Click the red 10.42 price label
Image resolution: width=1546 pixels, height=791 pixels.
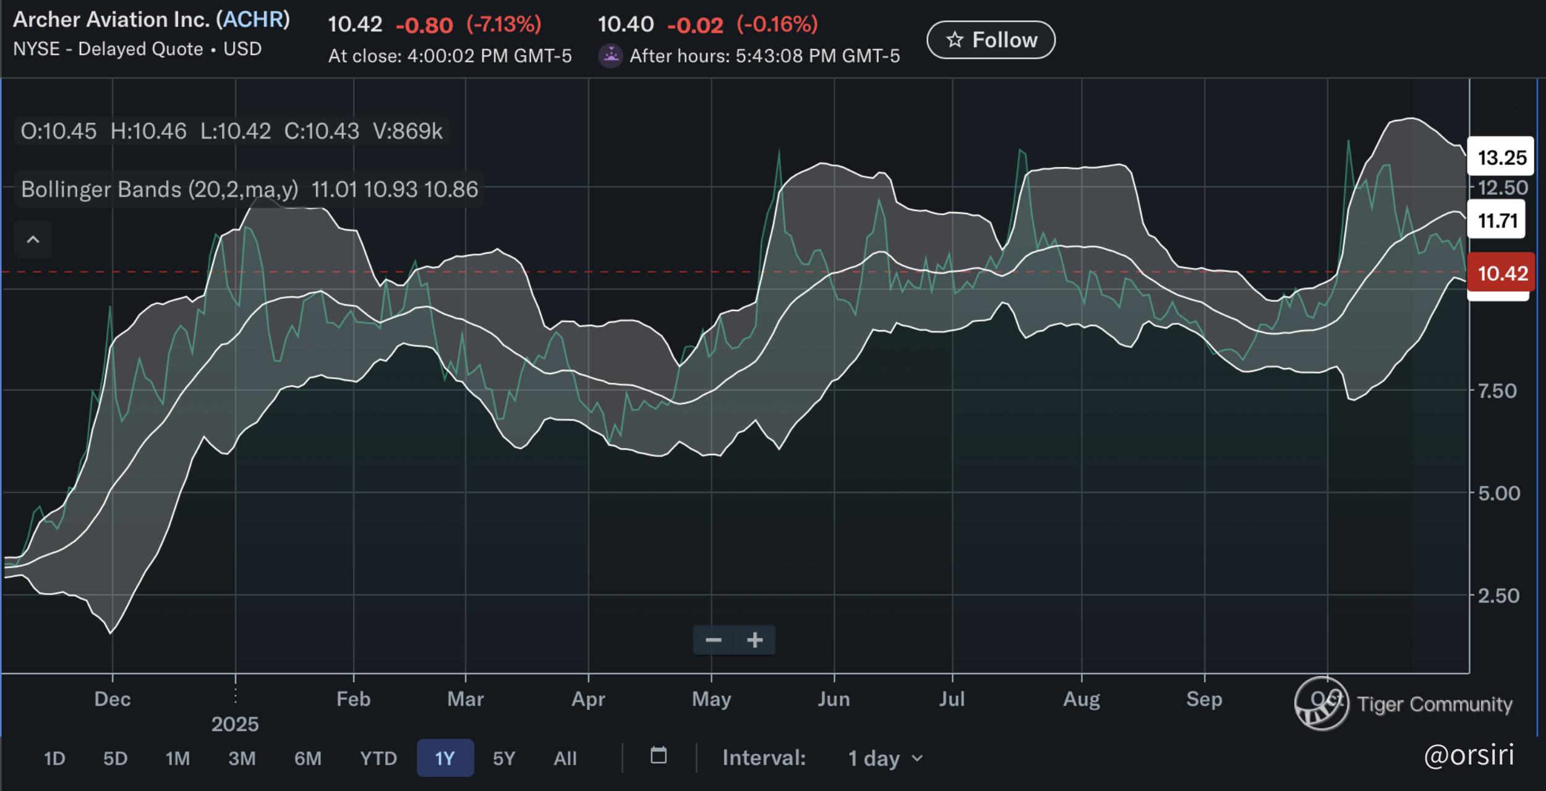tap(1501, 273)
